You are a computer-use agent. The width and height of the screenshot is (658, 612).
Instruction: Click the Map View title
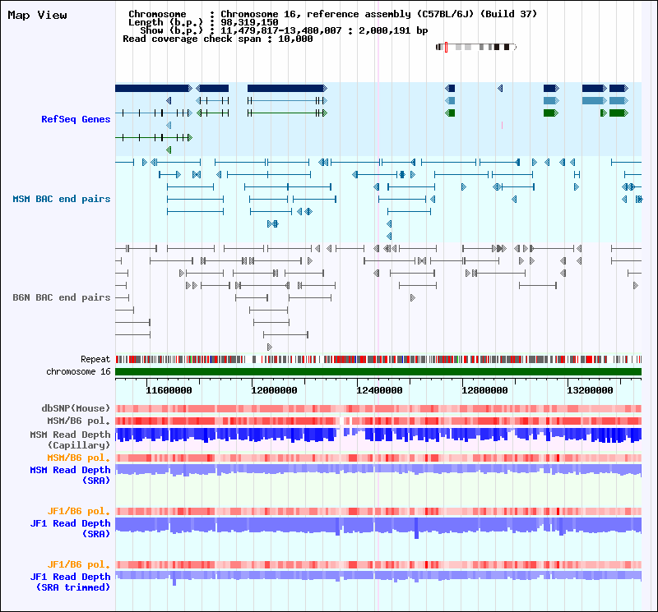pos(37,16)
